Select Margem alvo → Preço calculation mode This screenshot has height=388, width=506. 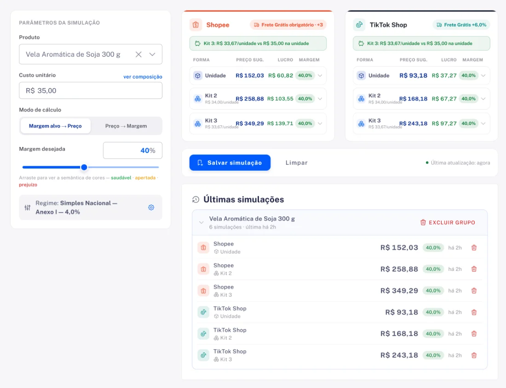pos(56,126)
